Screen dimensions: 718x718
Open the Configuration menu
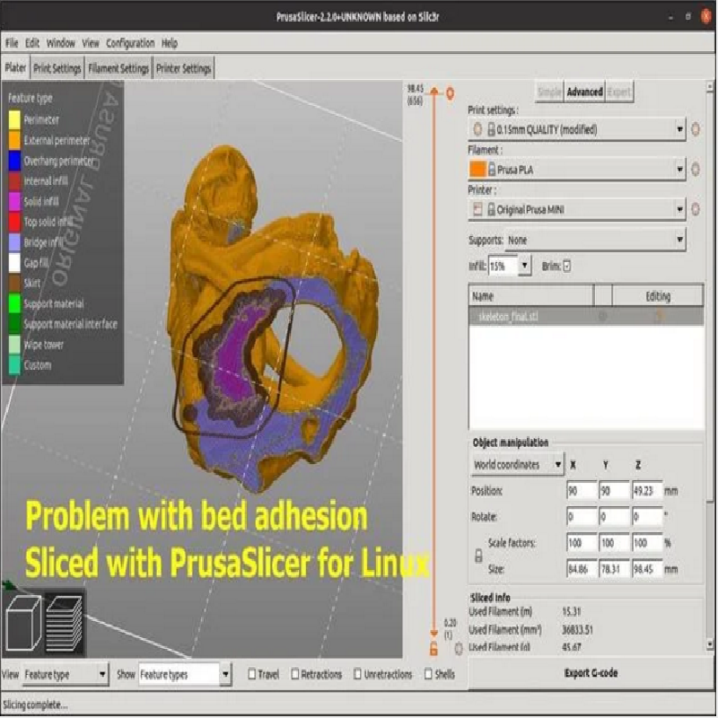click(x=130, y=43)
